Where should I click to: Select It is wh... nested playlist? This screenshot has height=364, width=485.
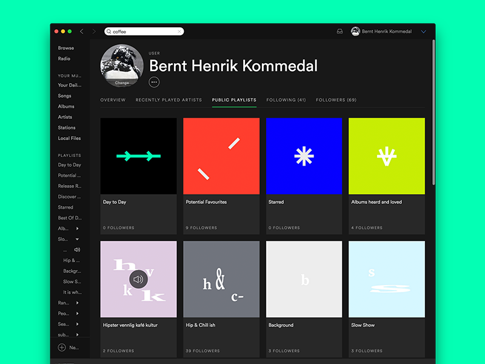click(72, 292)
